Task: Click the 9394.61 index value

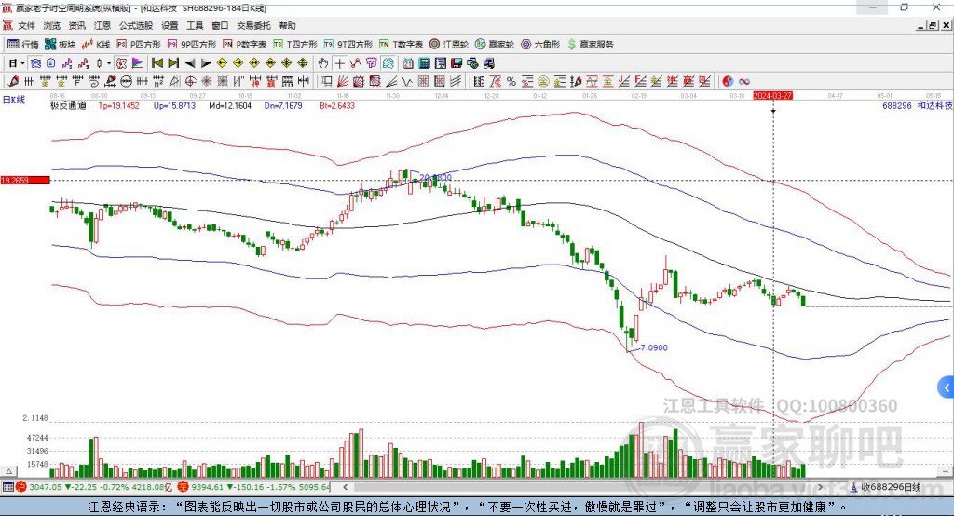Action: [208, 487]
